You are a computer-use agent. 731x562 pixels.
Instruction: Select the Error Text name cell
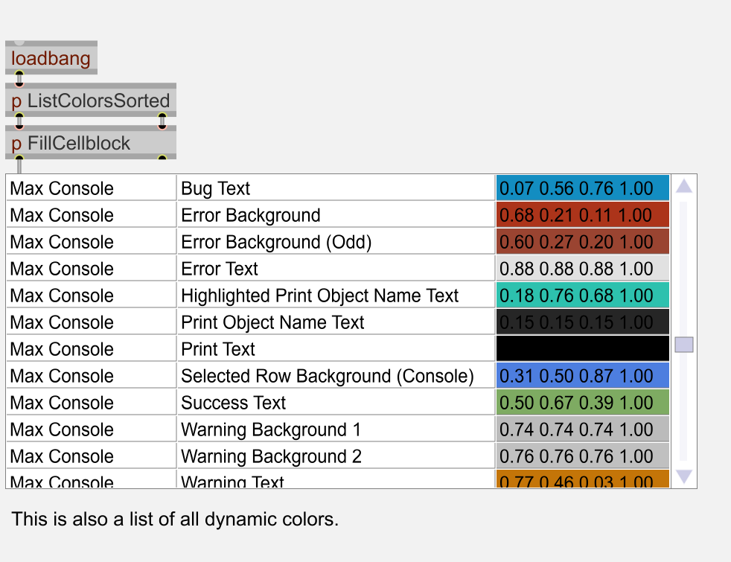tap(336, 269)
